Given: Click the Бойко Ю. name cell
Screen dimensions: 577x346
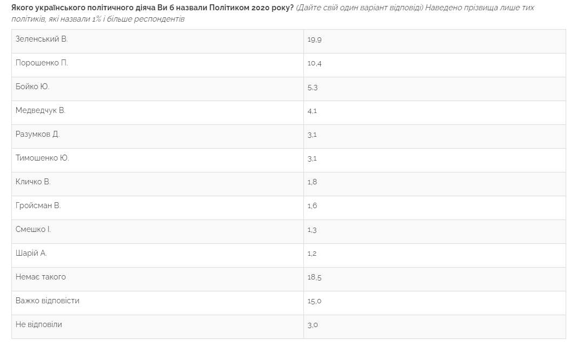Looking at the screenshot, I should (32, 87).
